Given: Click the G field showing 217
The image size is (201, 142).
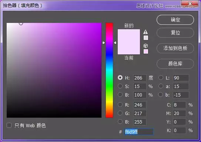Looking at the screenshot, I should pos(140,113).
